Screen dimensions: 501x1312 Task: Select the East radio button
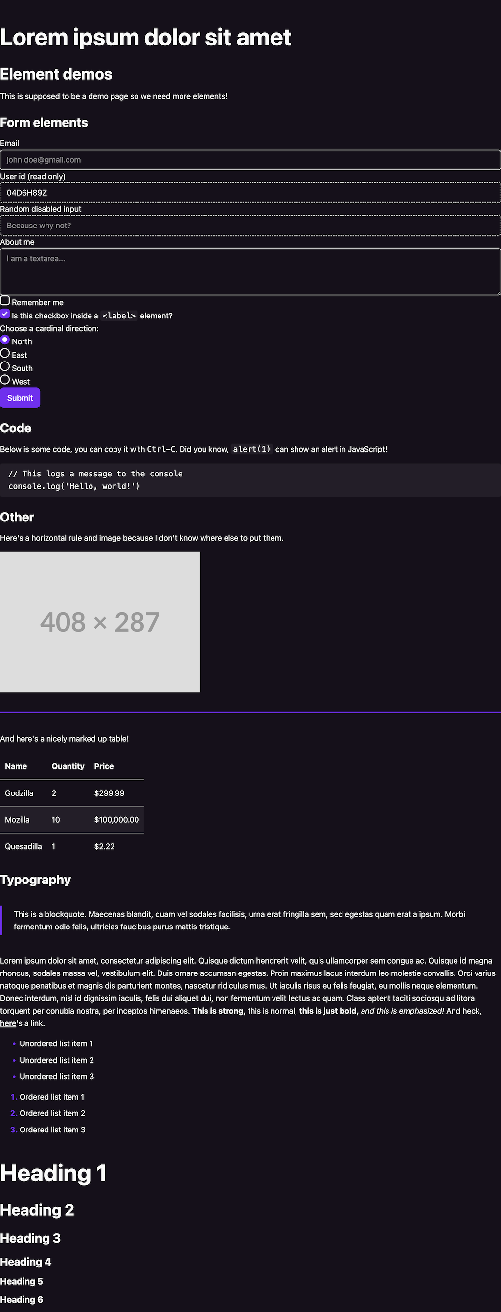tap(5, 353)
